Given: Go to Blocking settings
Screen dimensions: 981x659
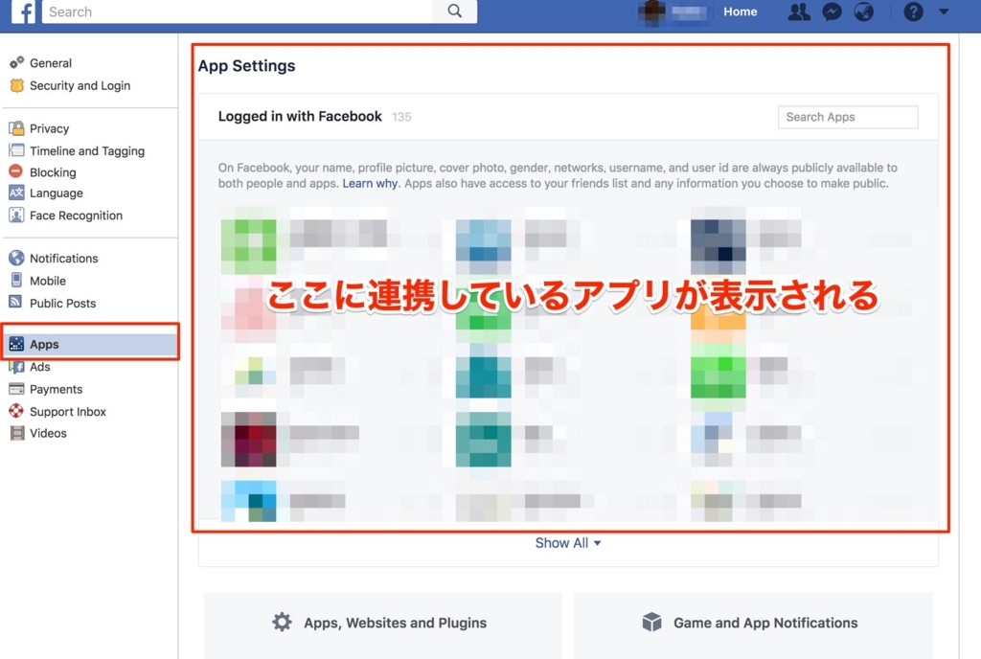Looking at the screenshot, I should click(53, 172).
